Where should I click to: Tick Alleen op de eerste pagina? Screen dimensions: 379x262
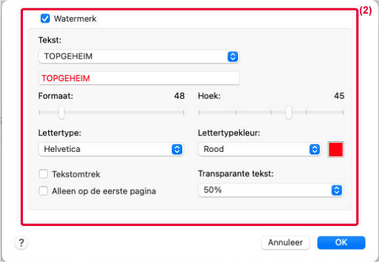point(43,191)
